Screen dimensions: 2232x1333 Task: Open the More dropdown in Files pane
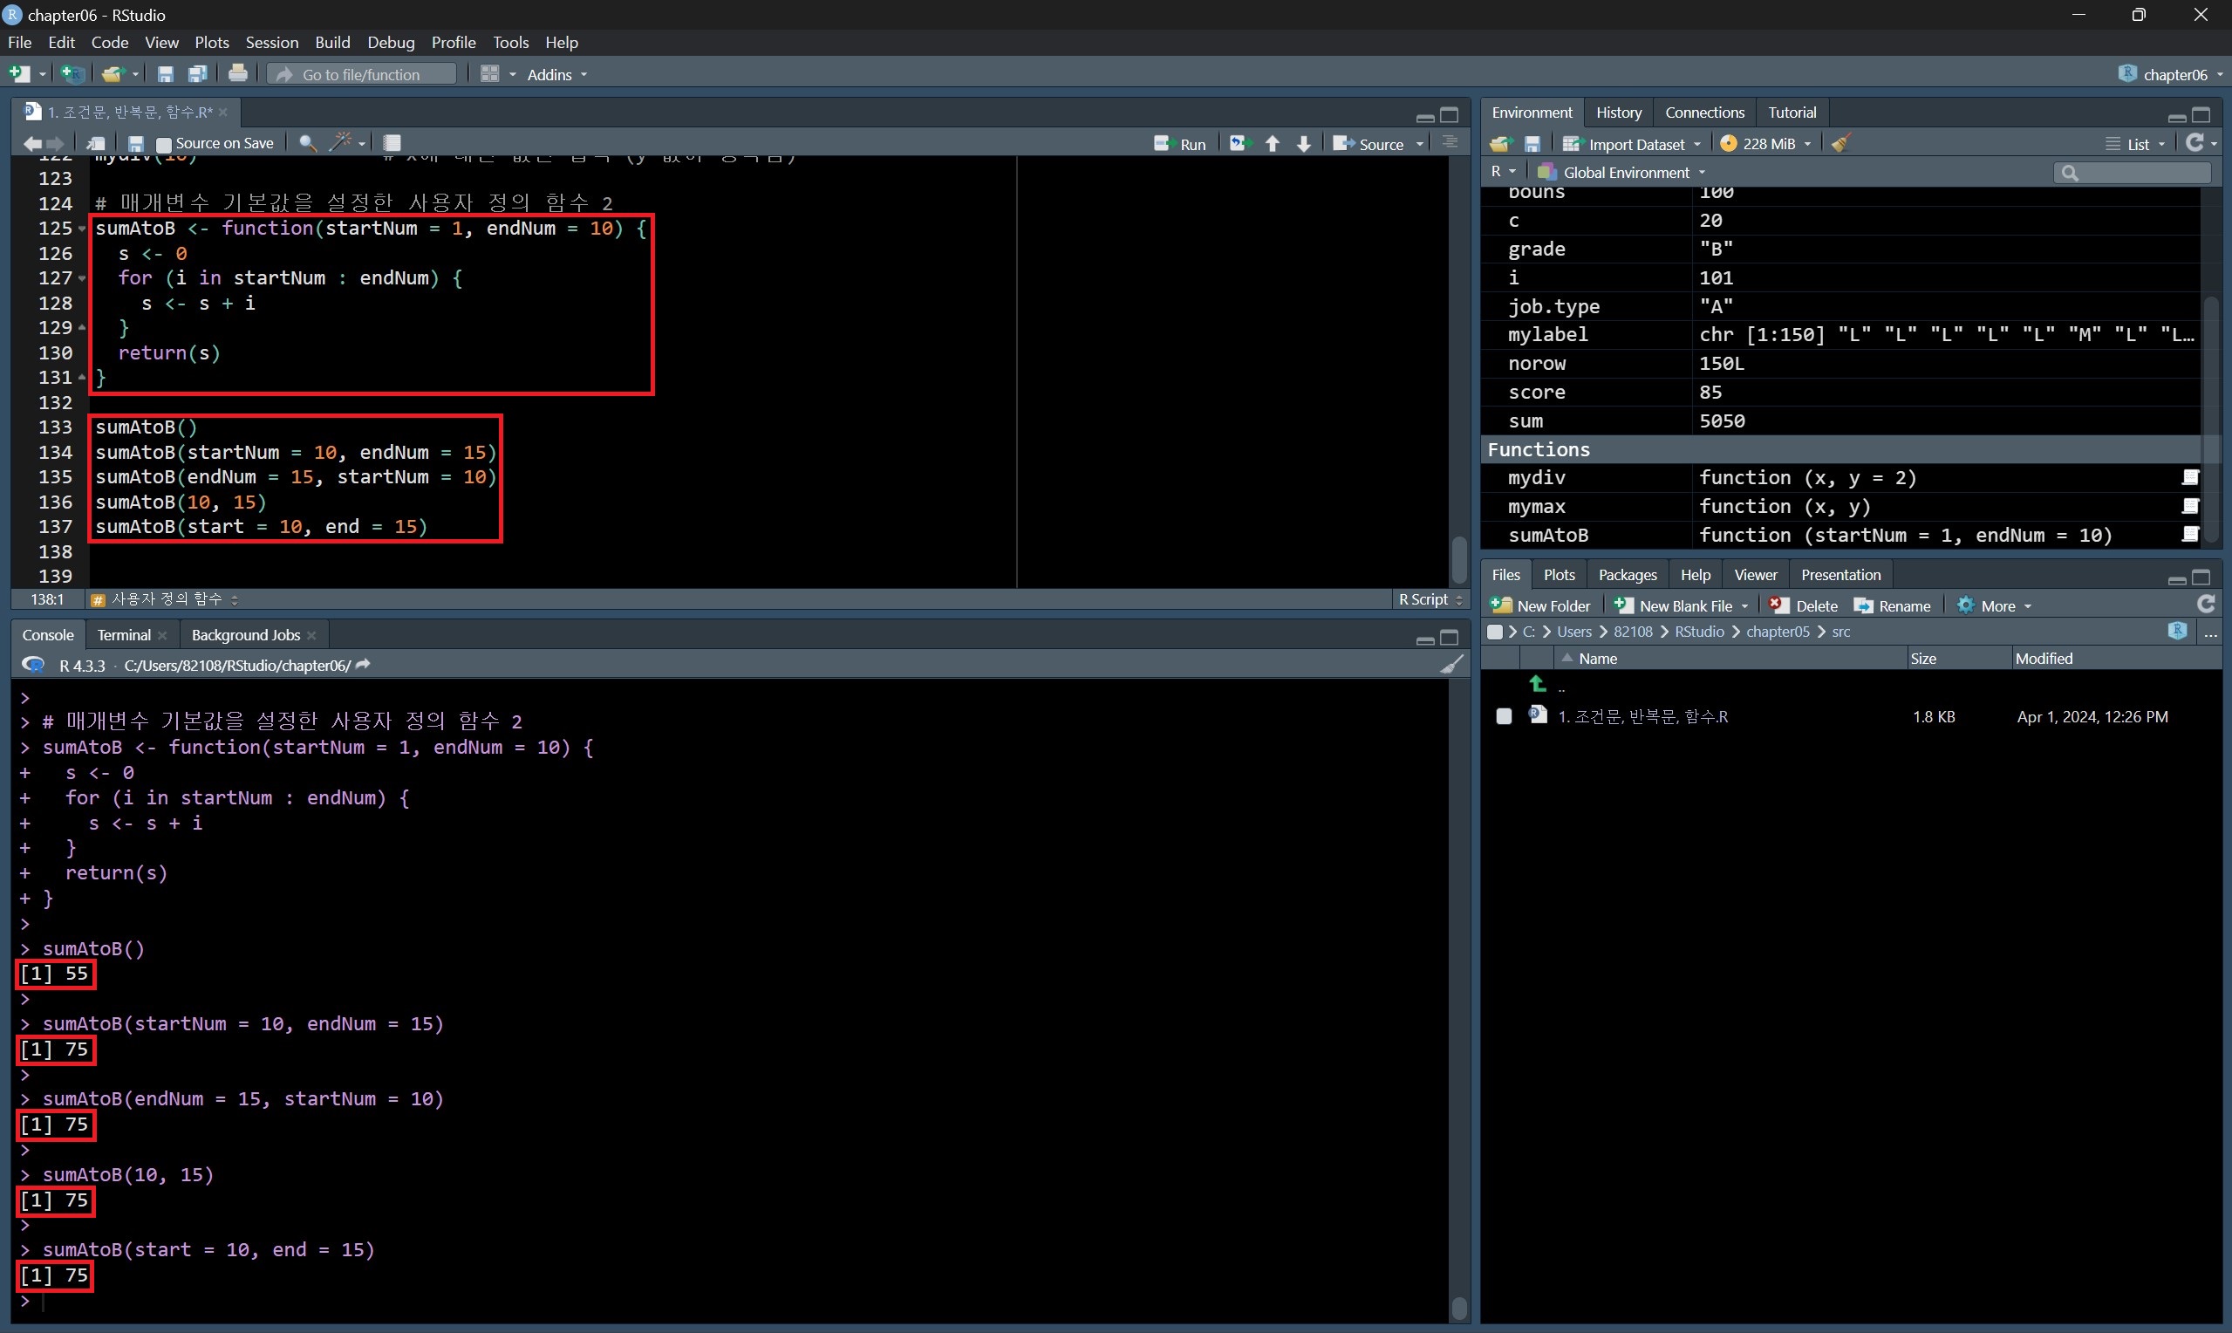pos(1998,605)
